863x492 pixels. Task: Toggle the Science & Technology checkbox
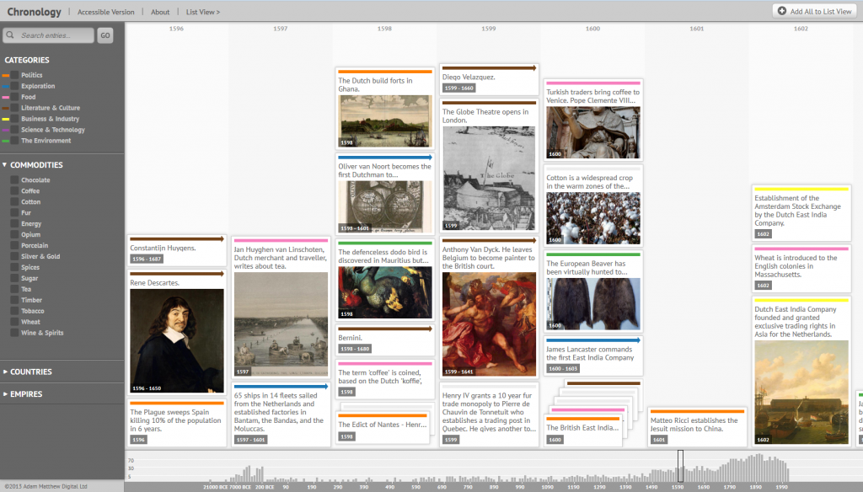point(15,130)
